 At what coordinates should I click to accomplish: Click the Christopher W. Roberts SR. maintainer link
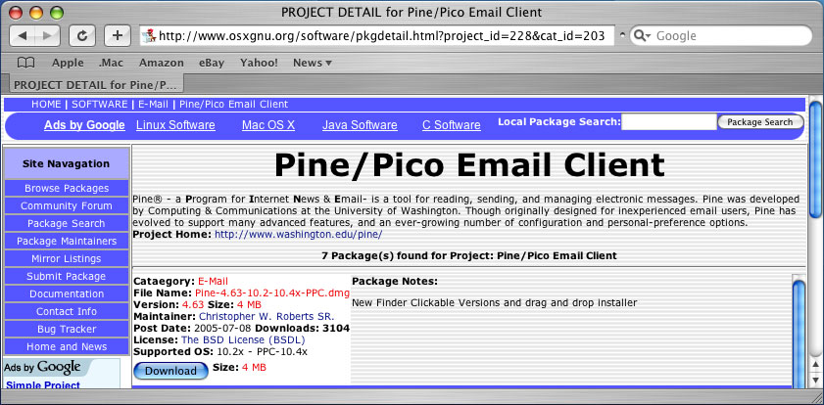click(x=267, y=316)
